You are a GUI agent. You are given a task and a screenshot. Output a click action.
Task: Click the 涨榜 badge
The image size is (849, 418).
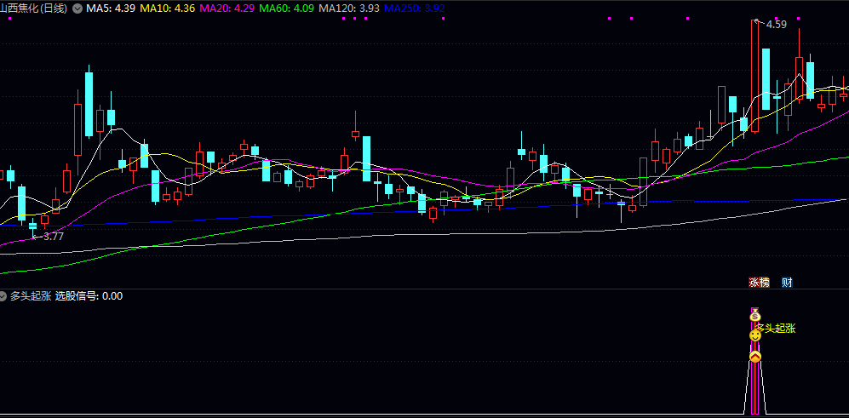tap(758, 283)
